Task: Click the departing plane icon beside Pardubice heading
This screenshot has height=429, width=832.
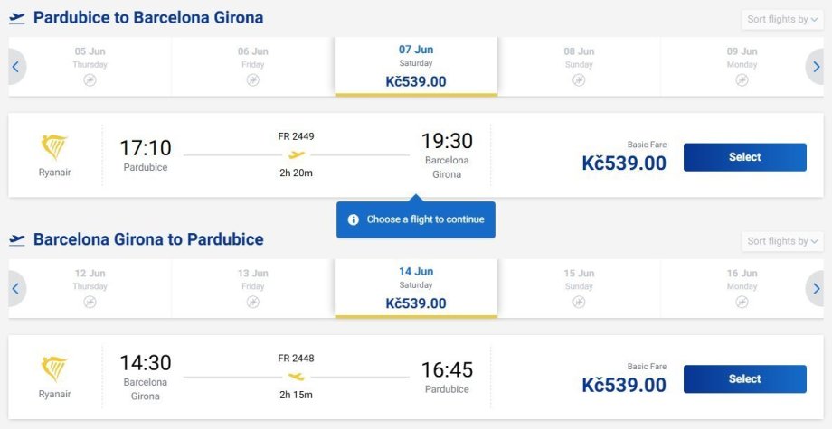Action: [x=17, y=18]
